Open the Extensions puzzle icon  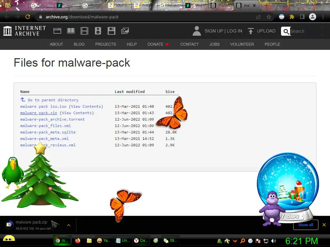point(292,17)
